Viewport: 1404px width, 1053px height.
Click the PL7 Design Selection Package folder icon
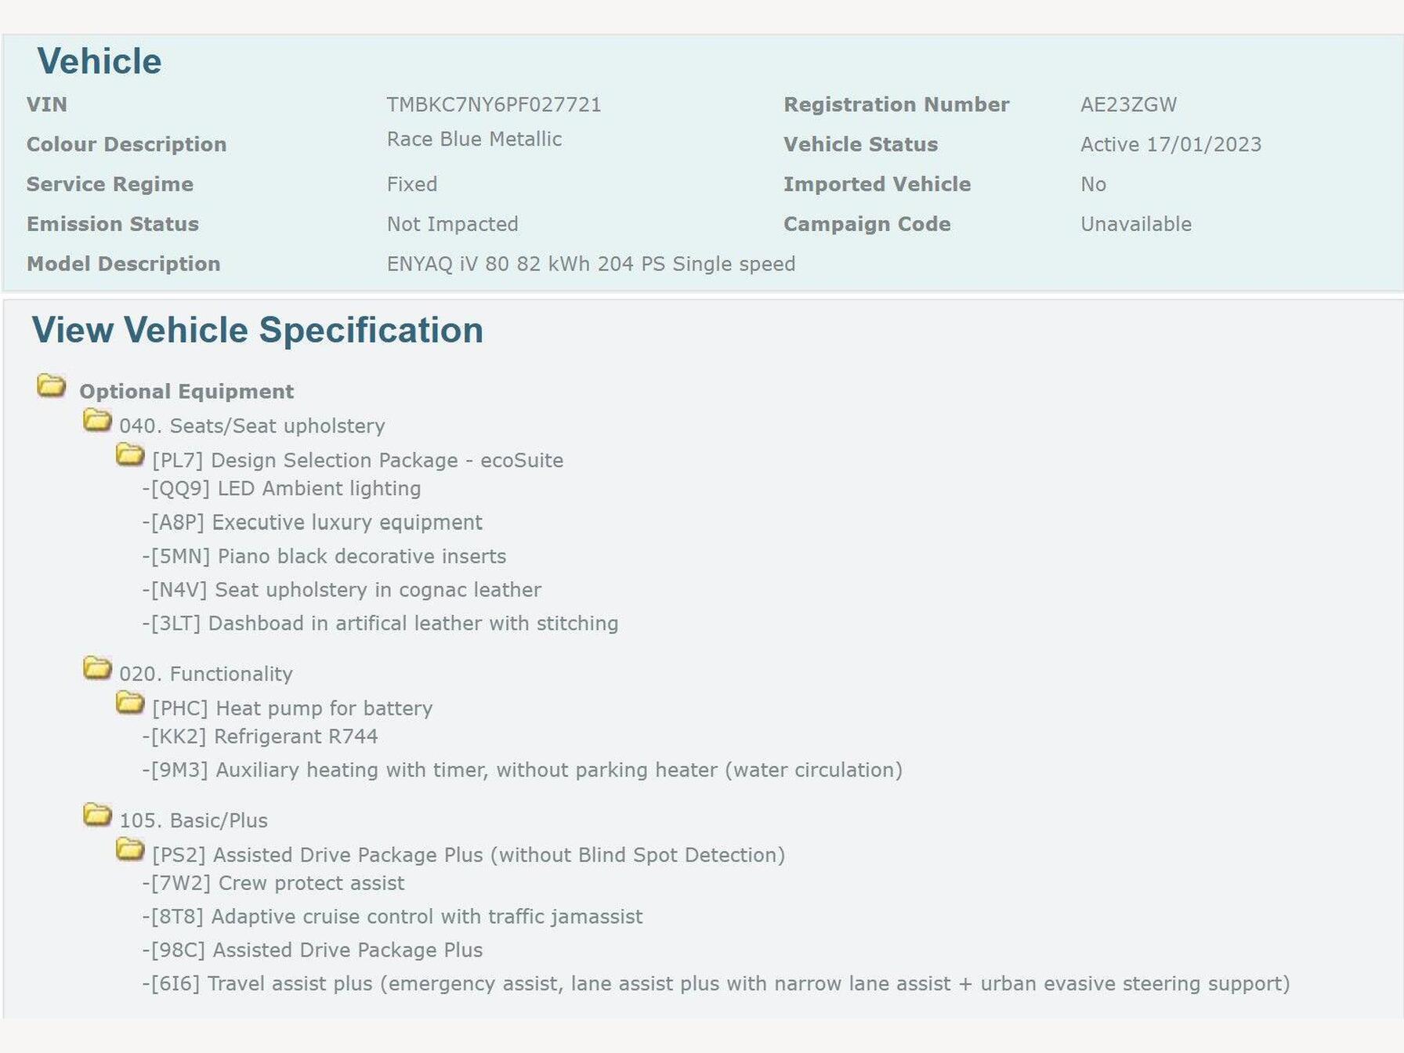pos(130,454)
